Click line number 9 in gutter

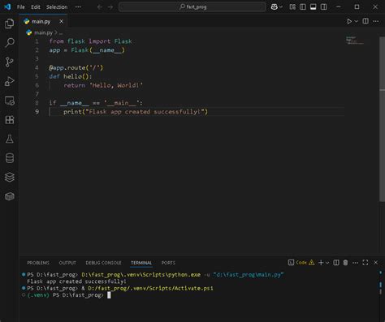(x=37, y=112)
